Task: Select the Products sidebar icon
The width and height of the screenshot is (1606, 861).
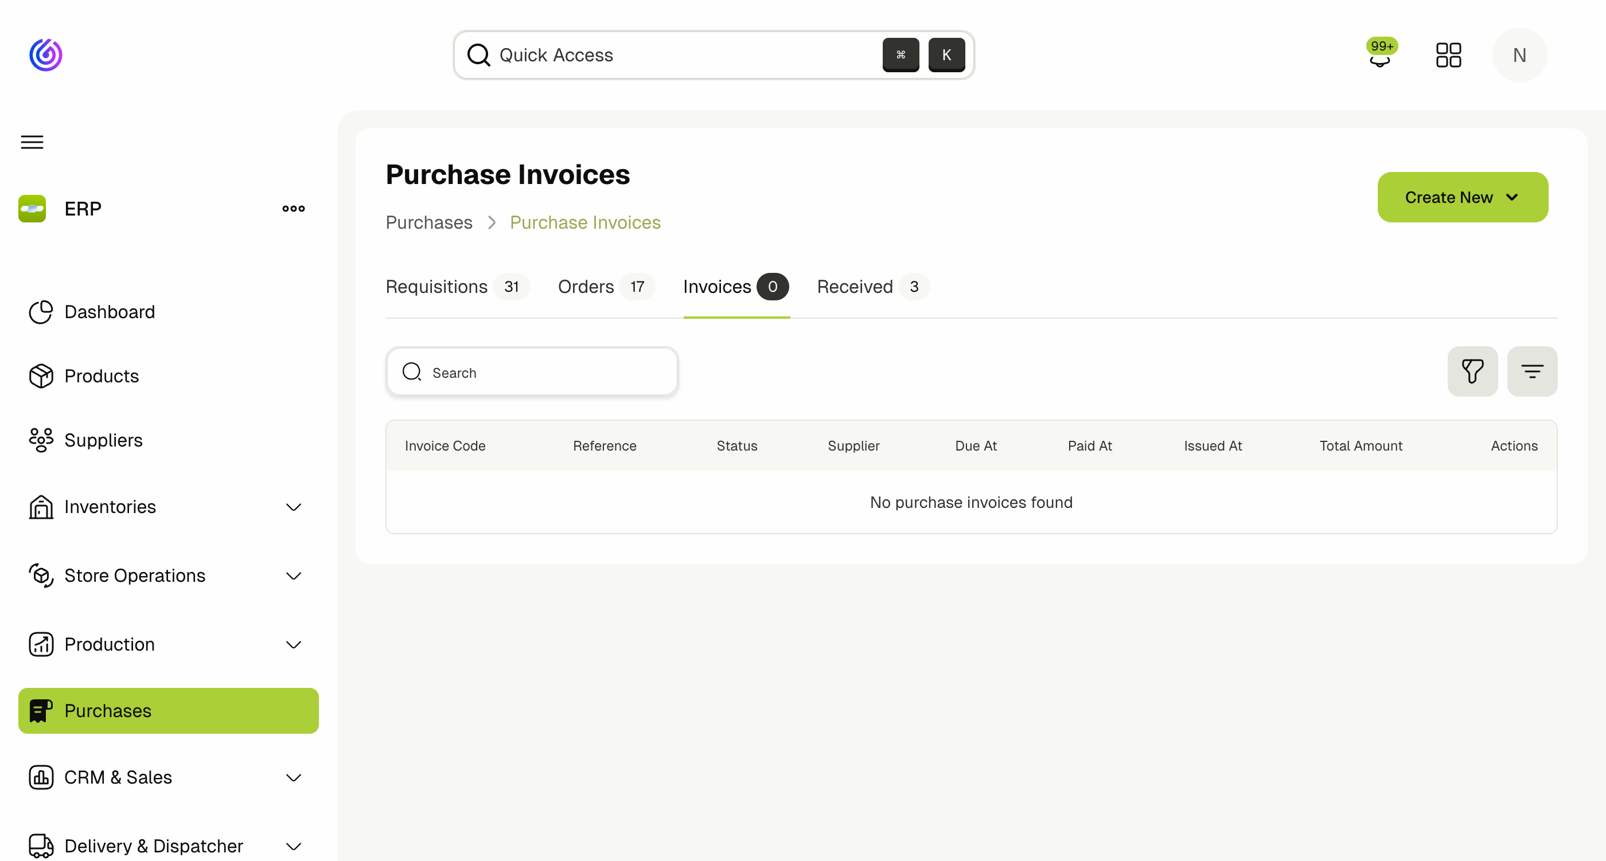Action: tap(40, 375)
